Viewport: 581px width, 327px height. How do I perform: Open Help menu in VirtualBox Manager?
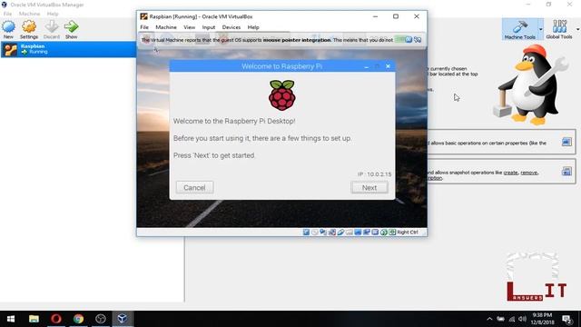(53, 14)
